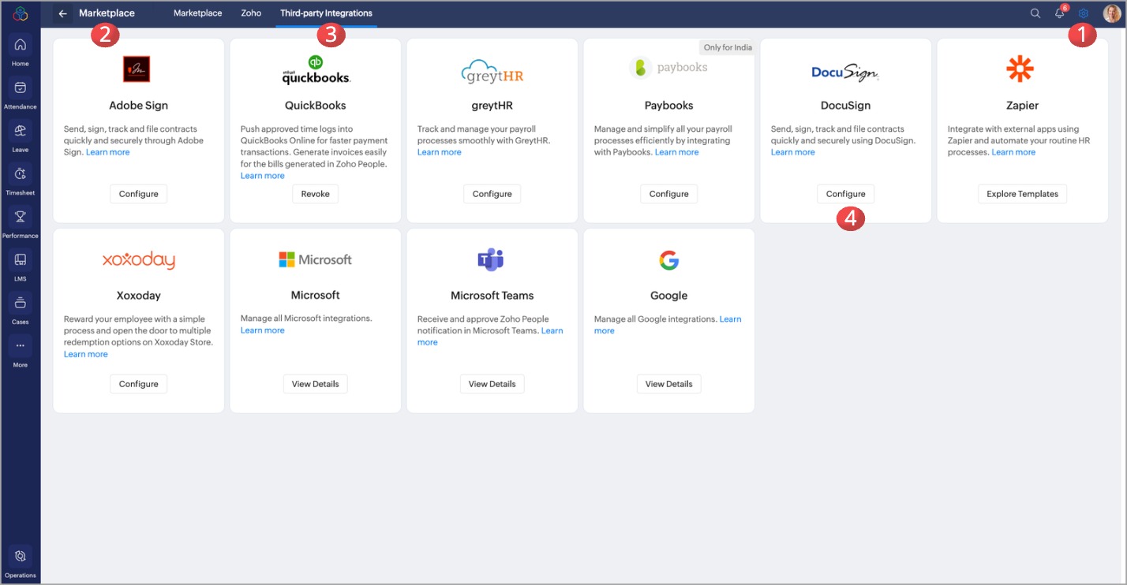Open Learn more link for Zapier
This screenshot has height=585, width=1127.
pos(1014,152)
